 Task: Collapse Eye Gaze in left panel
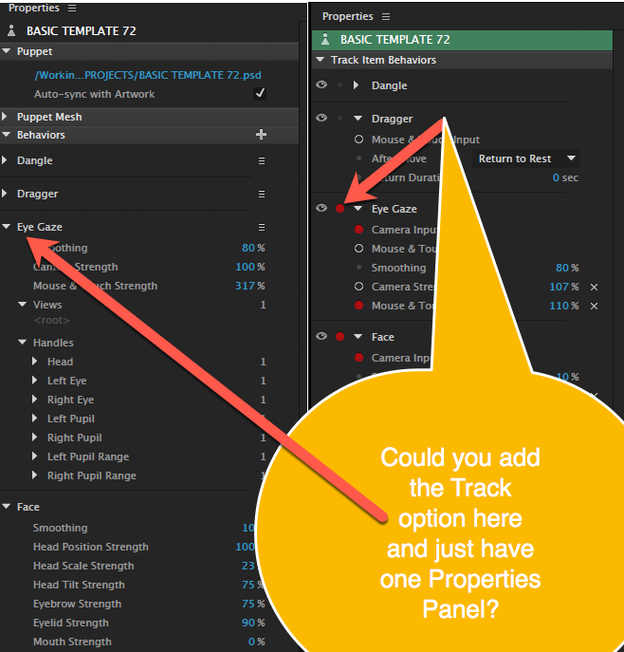click(x=7, y=227)
